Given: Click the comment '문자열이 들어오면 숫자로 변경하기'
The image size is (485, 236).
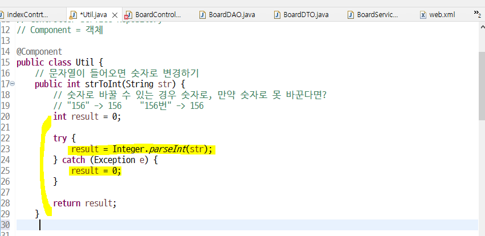Looking at the screenshot, I should click(117, 74).
